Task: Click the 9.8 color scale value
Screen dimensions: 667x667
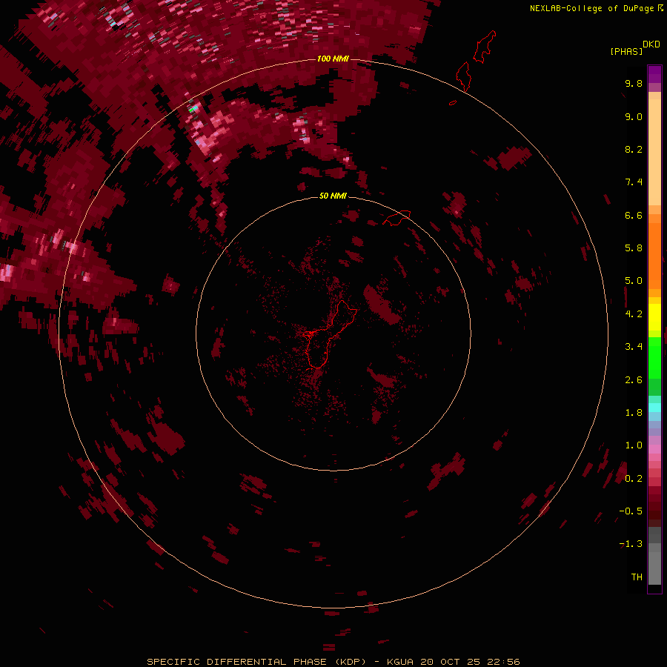Action: [634, 83]
